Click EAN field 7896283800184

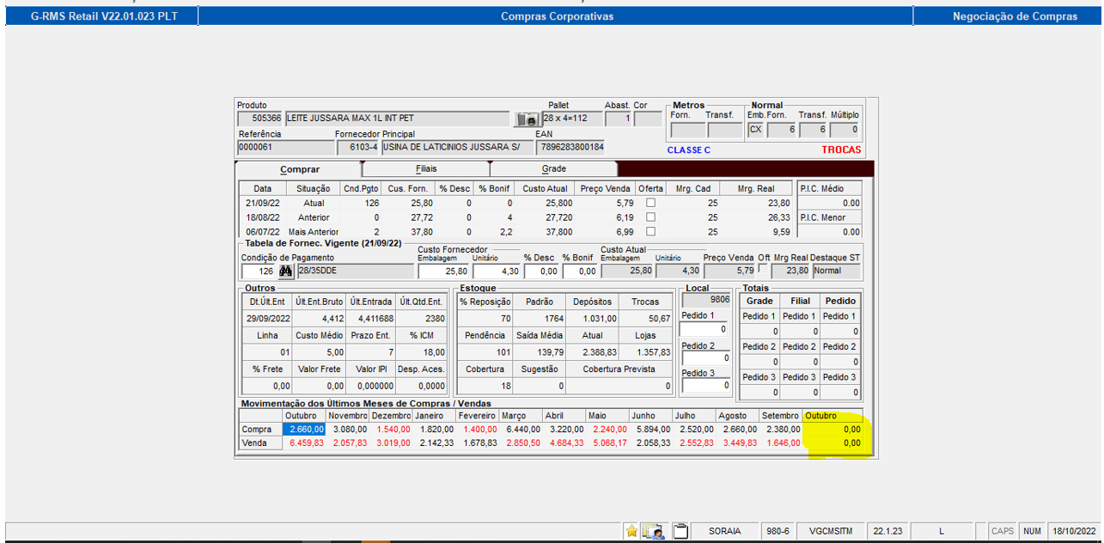pos(570,147)
